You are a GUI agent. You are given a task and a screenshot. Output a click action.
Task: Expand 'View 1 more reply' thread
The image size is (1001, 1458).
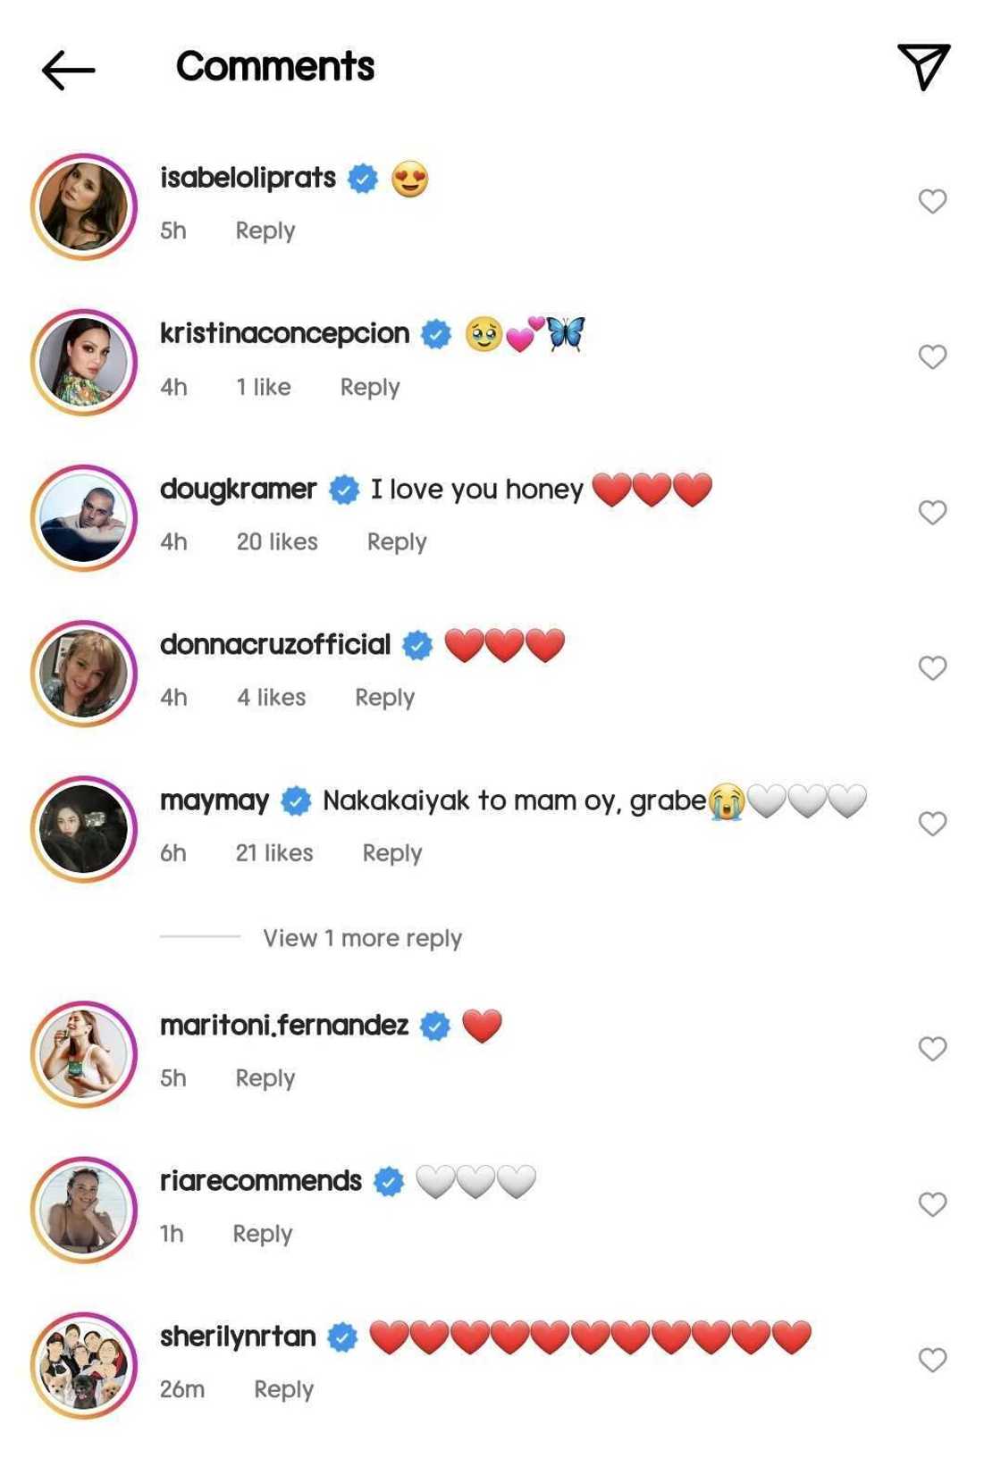362,938
